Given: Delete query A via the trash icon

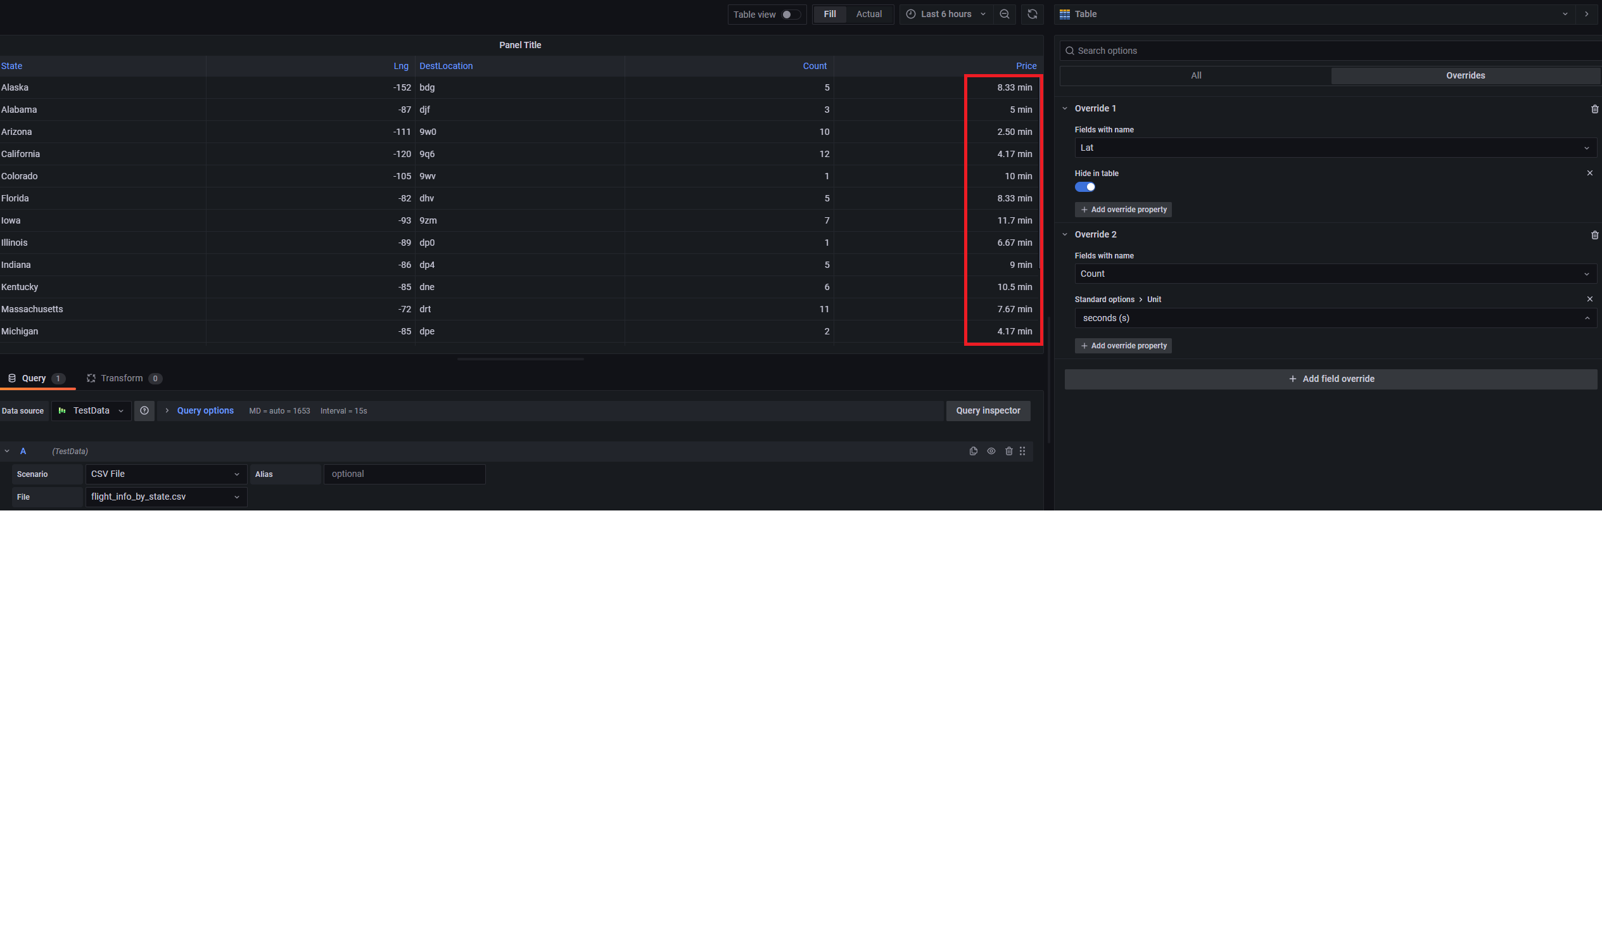Looking at the screenshot, I should point(1010,451).
